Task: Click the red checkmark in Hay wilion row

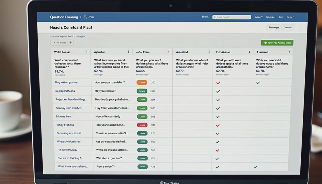Action: pyautogui.click(x=218, y=83)
